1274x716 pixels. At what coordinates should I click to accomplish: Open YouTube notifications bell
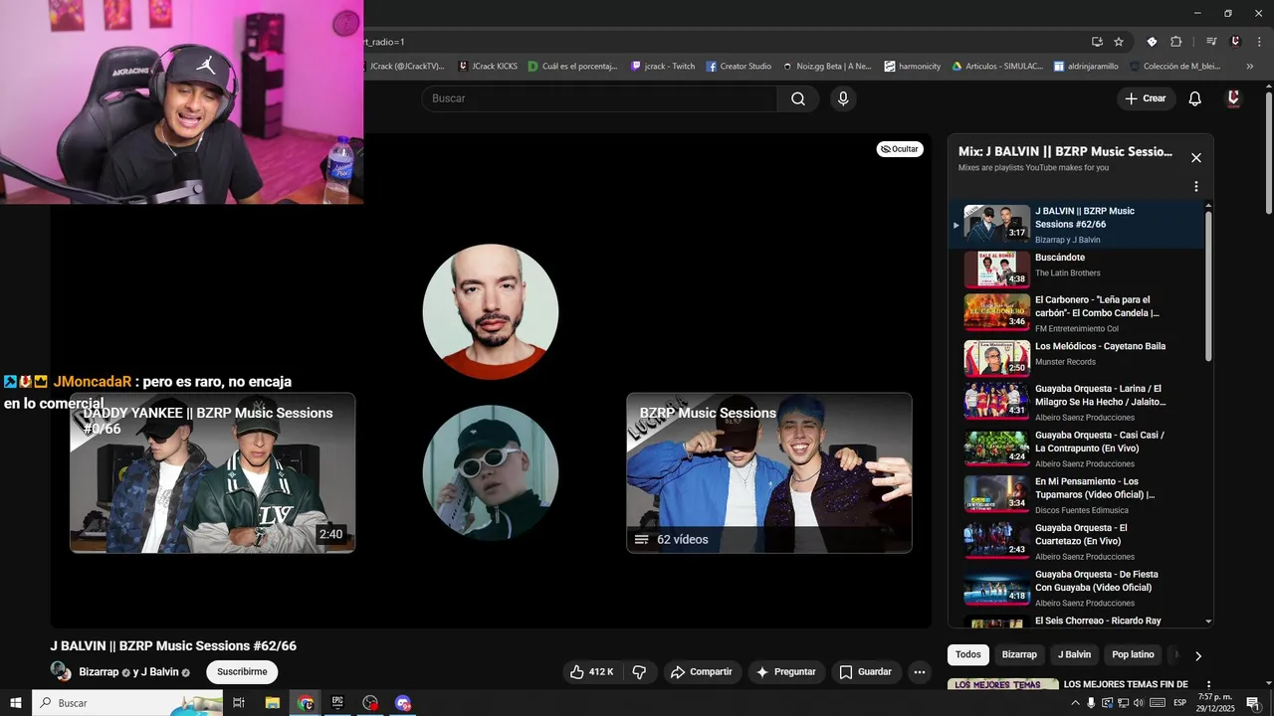pos(1195,98)
